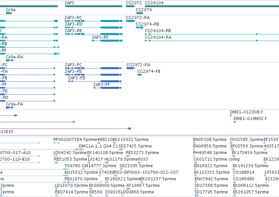Select the CG2972 gene bar
Screen dimensions: 279x197
[130, 6]
